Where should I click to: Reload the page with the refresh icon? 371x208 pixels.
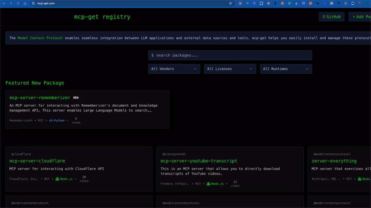18,3
